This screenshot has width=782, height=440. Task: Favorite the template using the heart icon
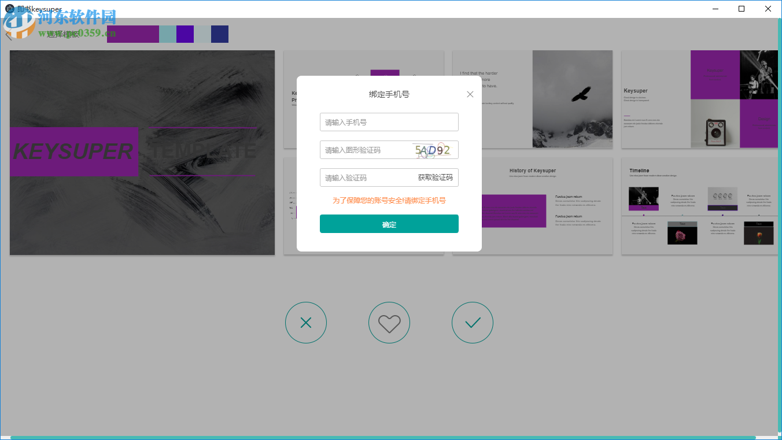click(389, 323)
